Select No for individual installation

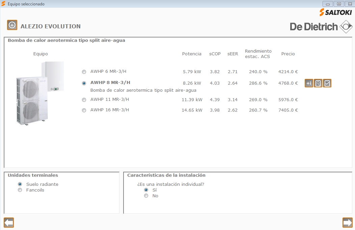tap(146, 196)
